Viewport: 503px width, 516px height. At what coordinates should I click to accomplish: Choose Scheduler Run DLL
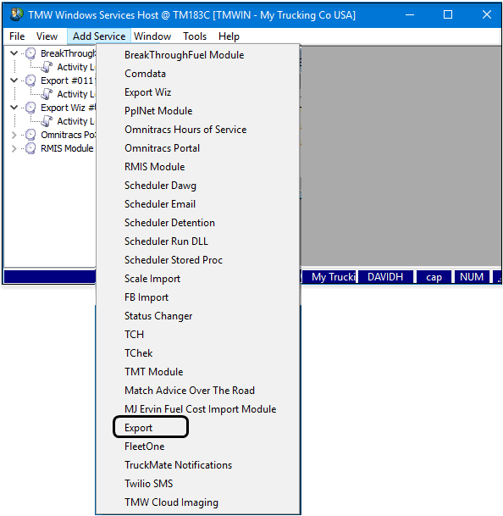[197, 241]
